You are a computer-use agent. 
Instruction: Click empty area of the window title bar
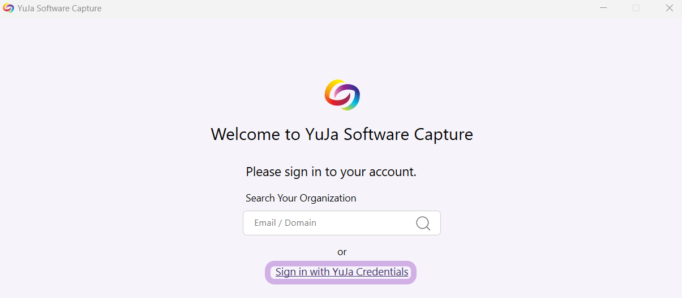click(340, 8)
